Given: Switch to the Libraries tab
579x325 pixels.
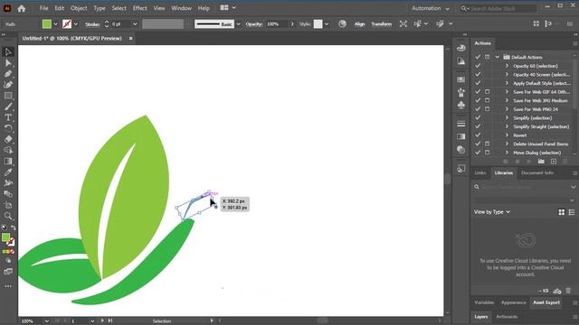Looking at the screenshot, I should pos(503,172).
